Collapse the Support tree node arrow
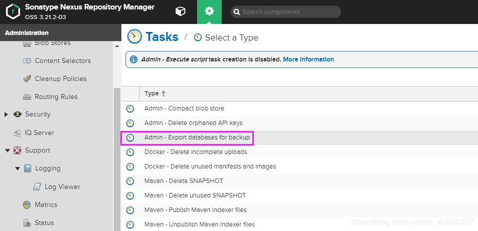The width and height of the screenshot is (478, 231). coord(8,151)
